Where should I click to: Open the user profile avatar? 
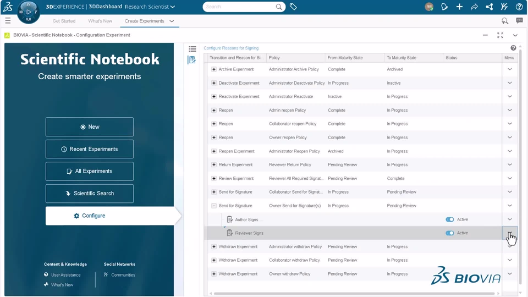(x=429, y=7)
